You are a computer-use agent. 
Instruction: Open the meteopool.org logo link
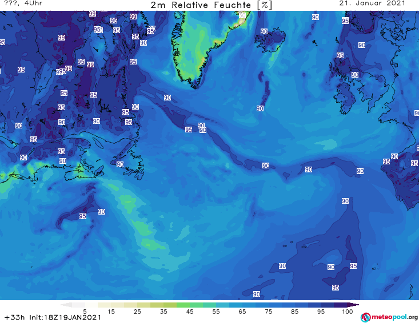click(389, 317)
